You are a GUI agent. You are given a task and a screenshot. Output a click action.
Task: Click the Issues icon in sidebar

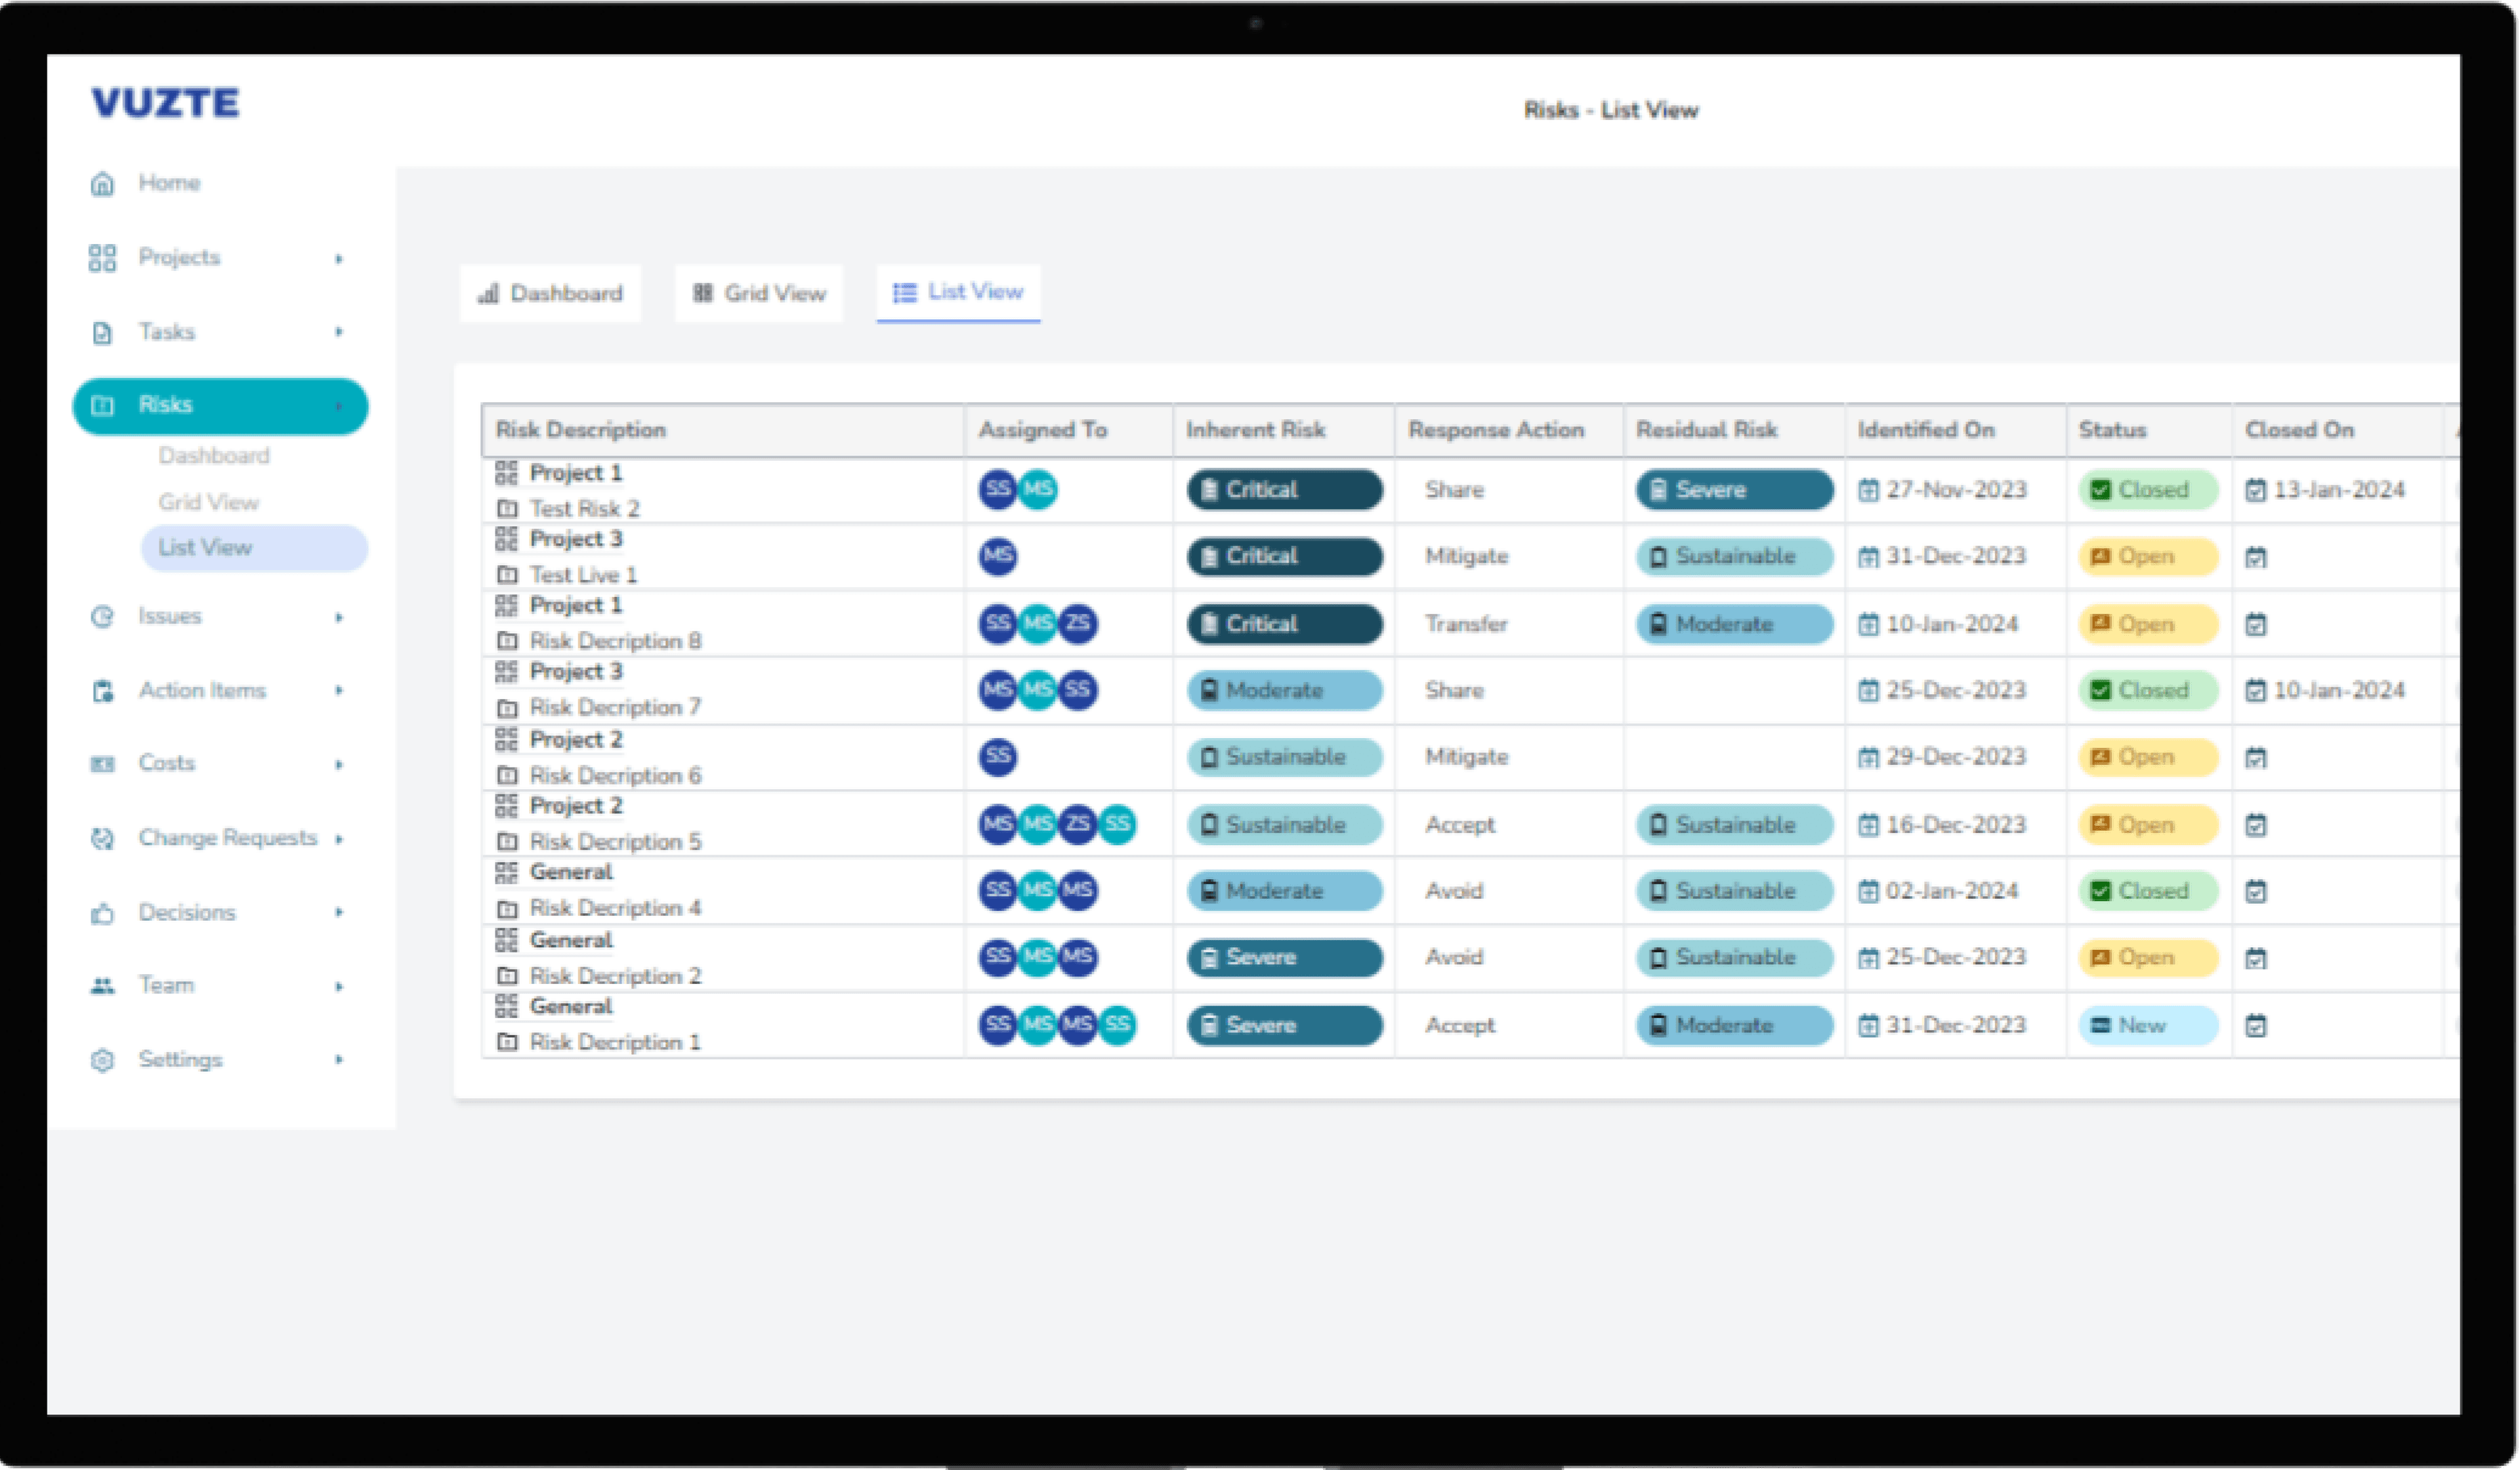coord(102,617)
